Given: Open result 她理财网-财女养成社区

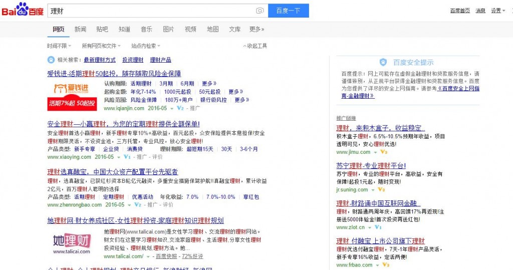Looking at the screenshot, I should [x=135, y=220].
